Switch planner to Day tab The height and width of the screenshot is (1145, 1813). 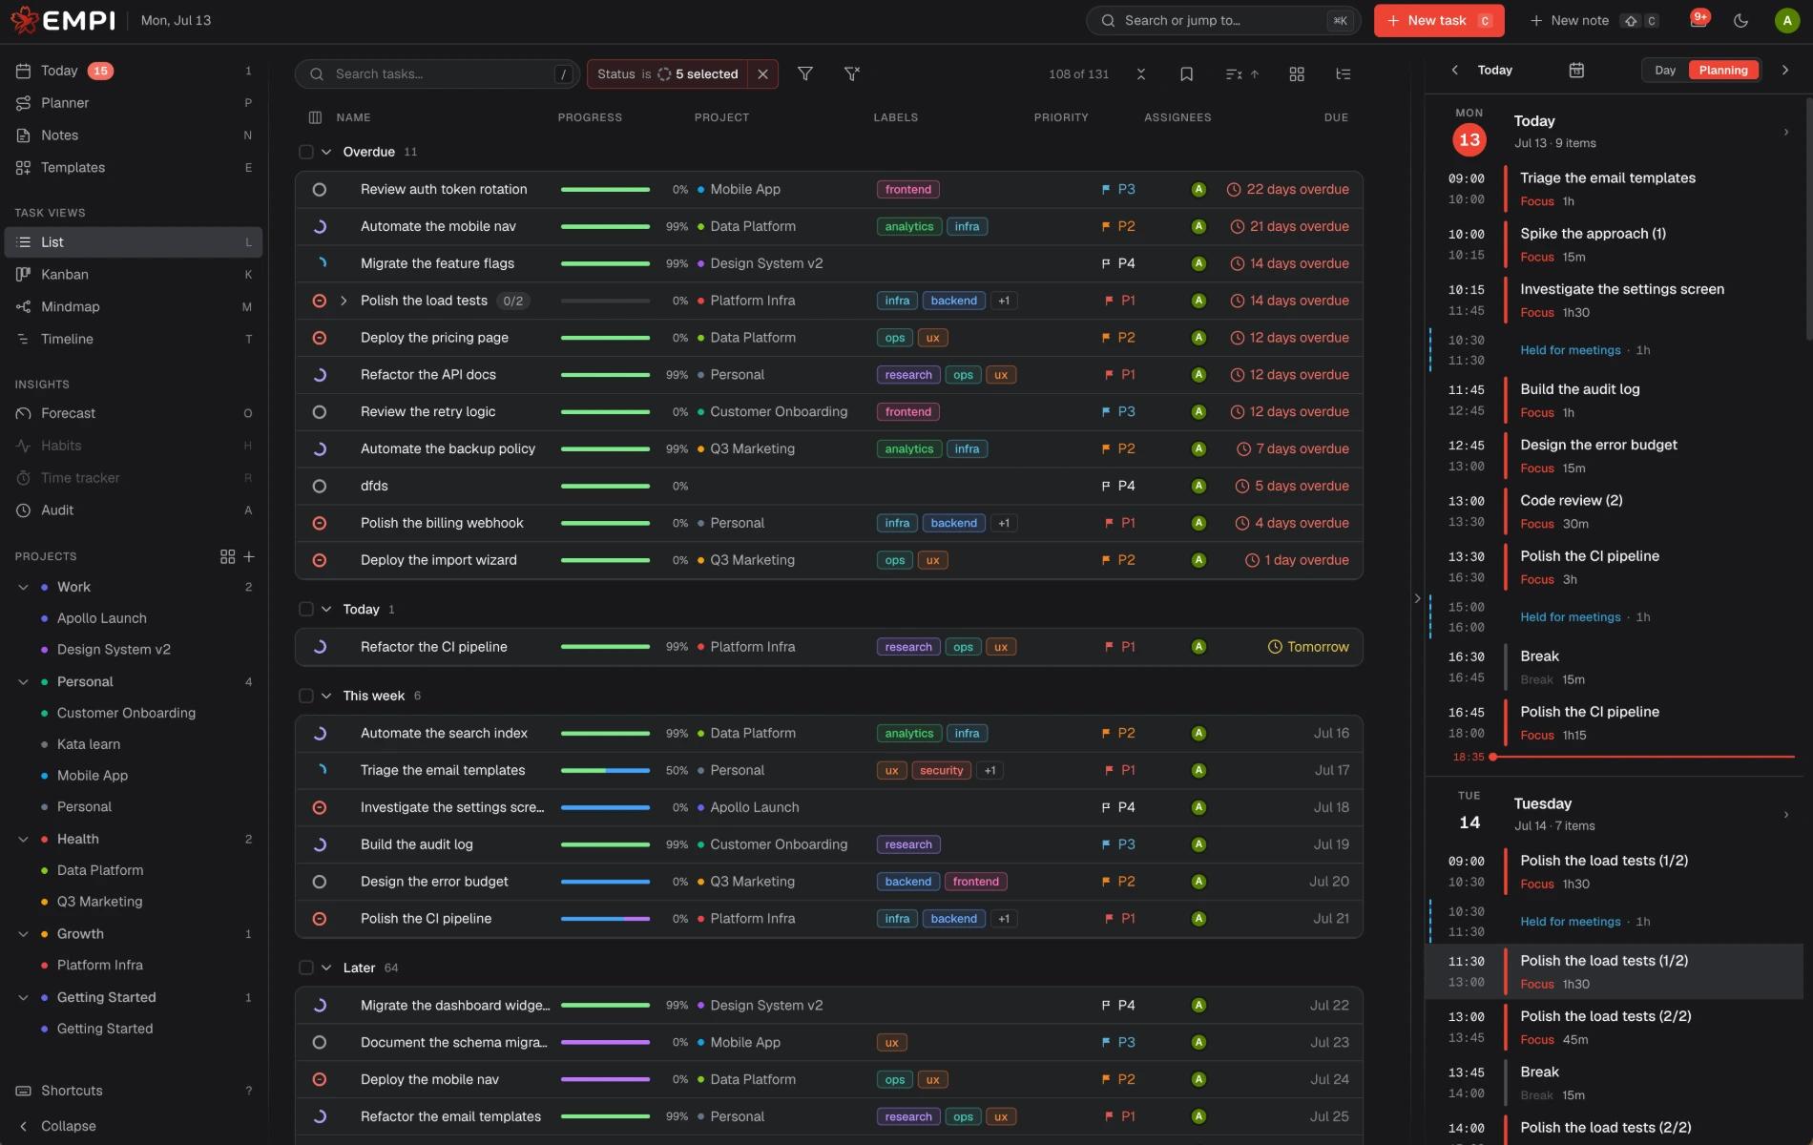click(x=1665, y=70)
